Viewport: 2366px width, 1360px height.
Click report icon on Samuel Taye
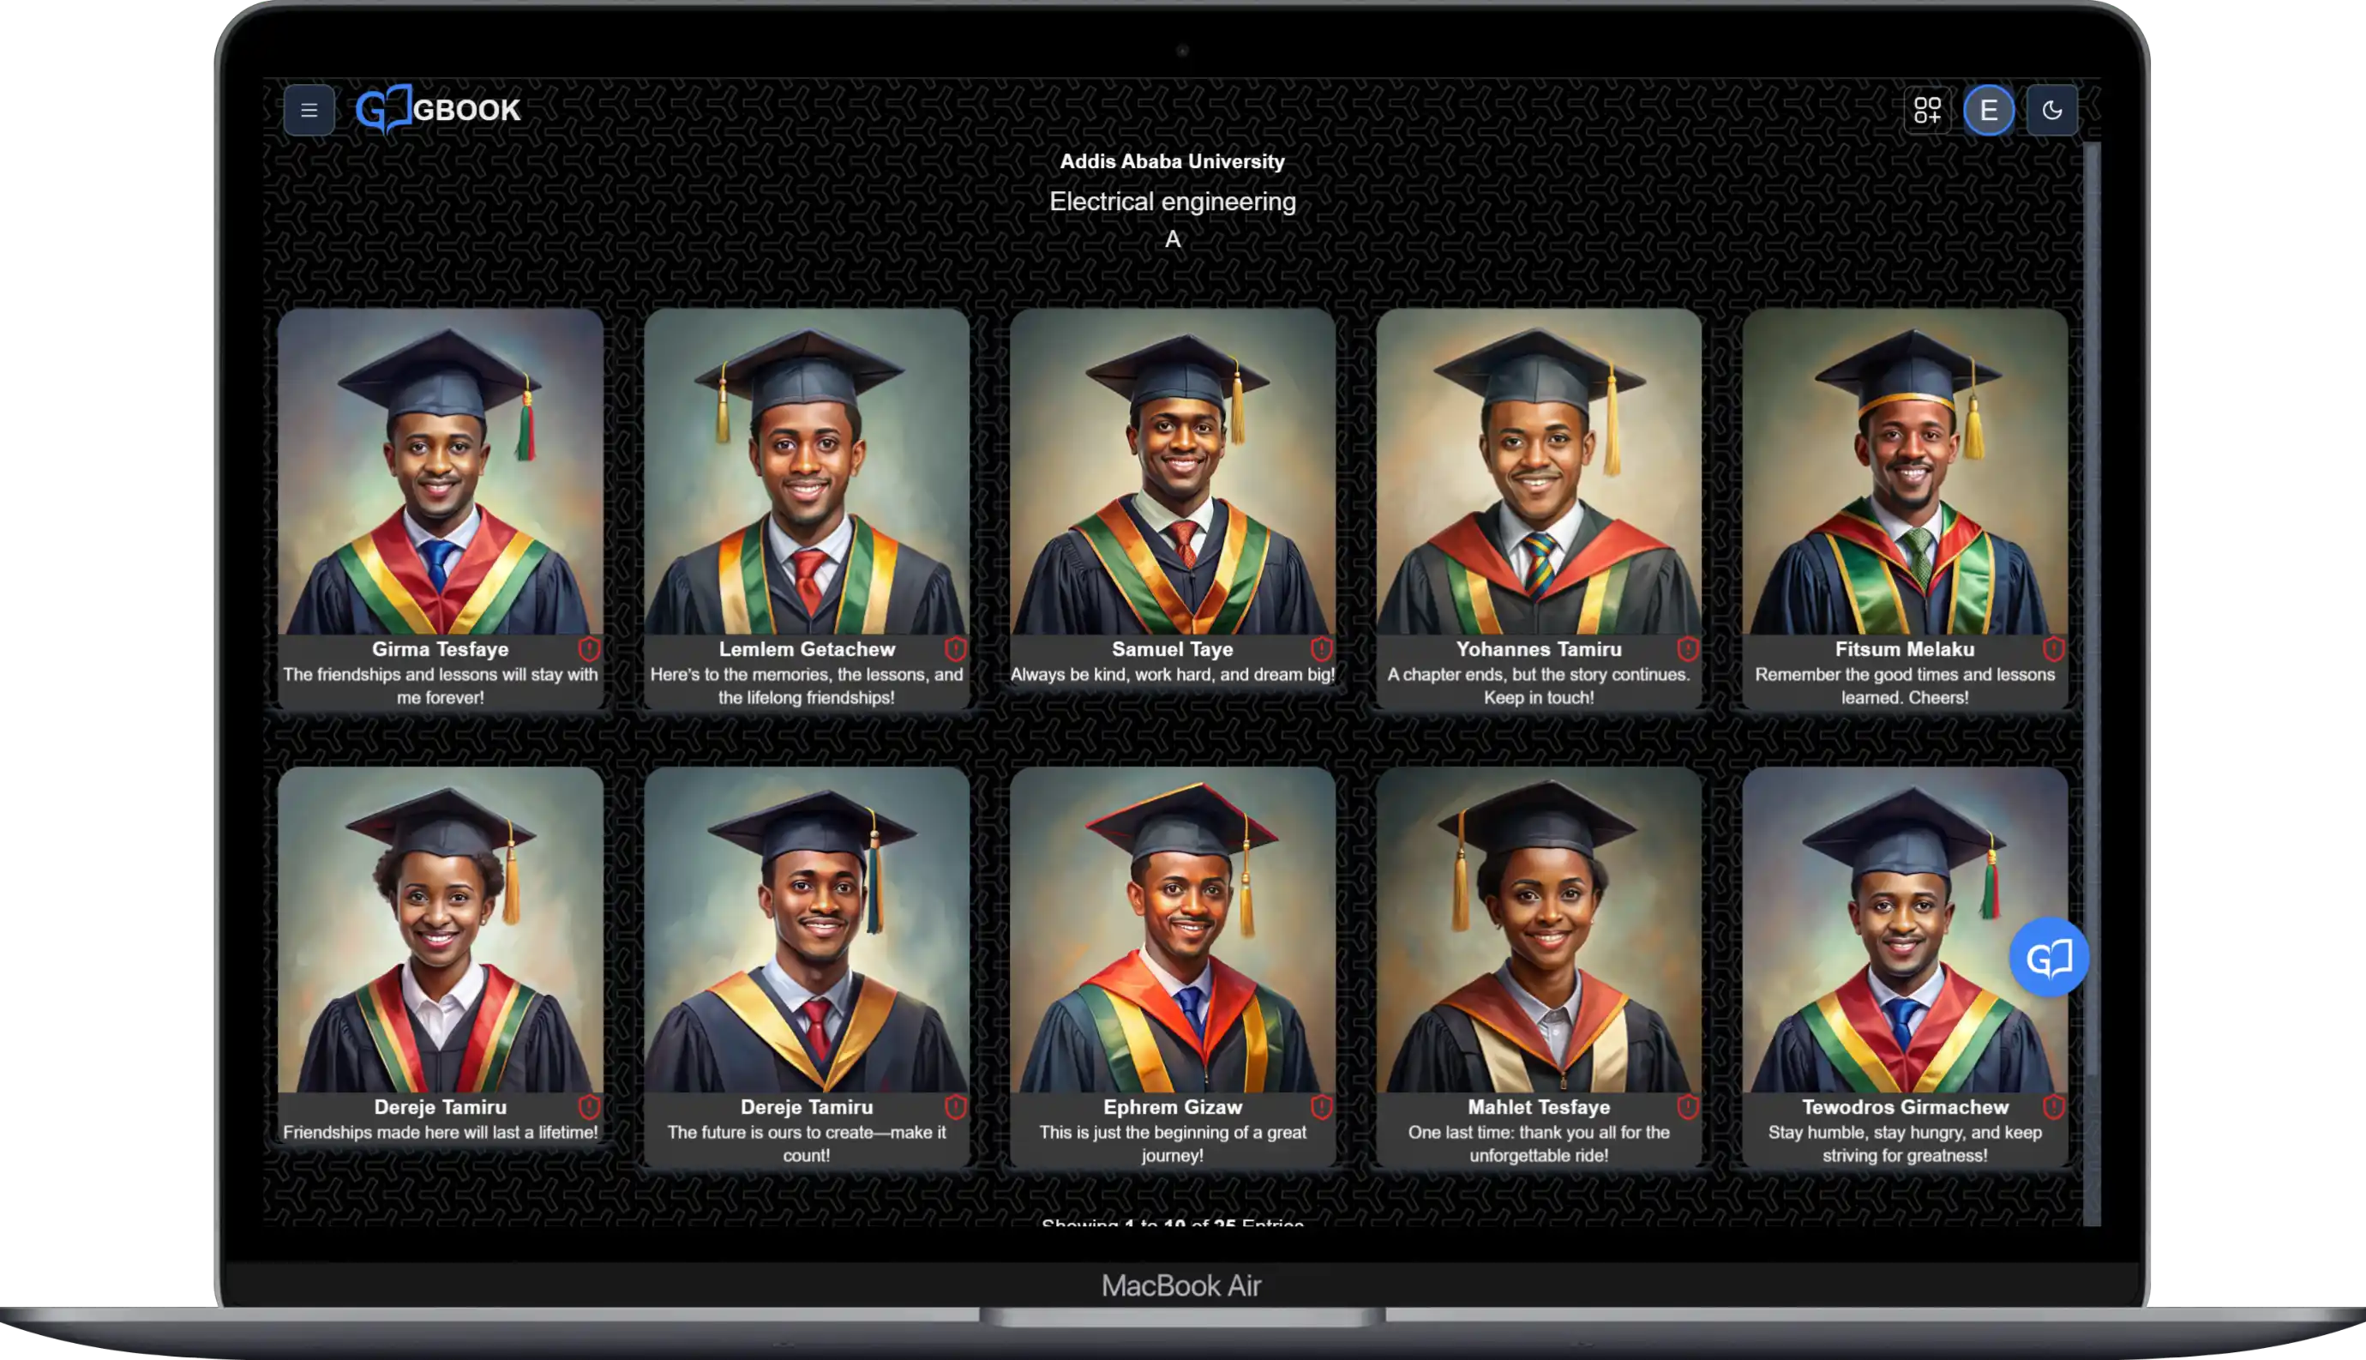1321,648
